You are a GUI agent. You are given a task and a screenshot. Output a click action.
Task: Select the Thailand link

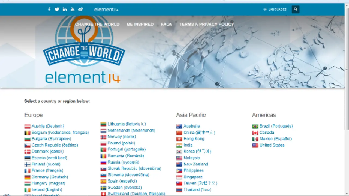[x=197, y=189]
